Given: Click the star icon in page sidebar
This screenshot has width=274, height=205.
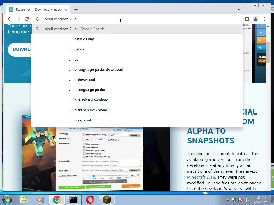Looking at the screenshot, I should click(x=261, y=32).
